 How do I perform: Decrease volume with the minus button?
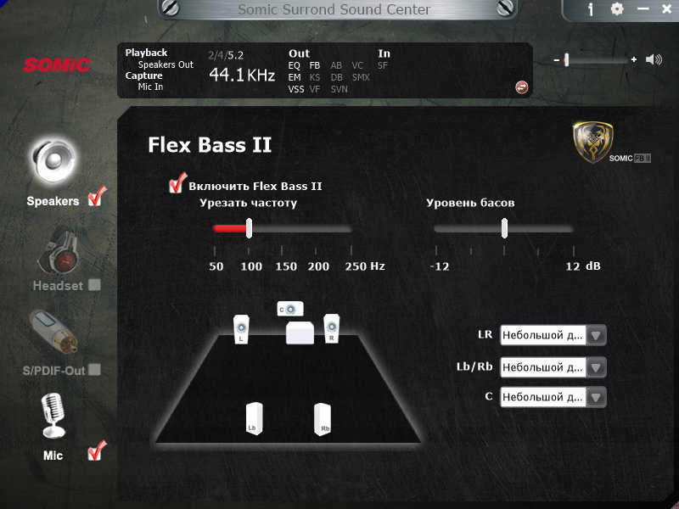coord(557,59)
